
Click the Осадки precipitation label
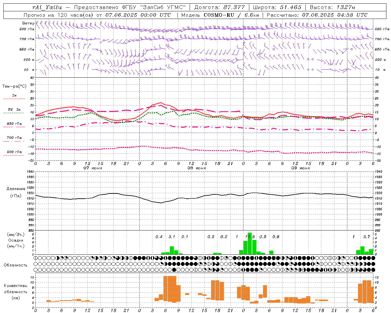pyautogui.click(x=16, y=240)
